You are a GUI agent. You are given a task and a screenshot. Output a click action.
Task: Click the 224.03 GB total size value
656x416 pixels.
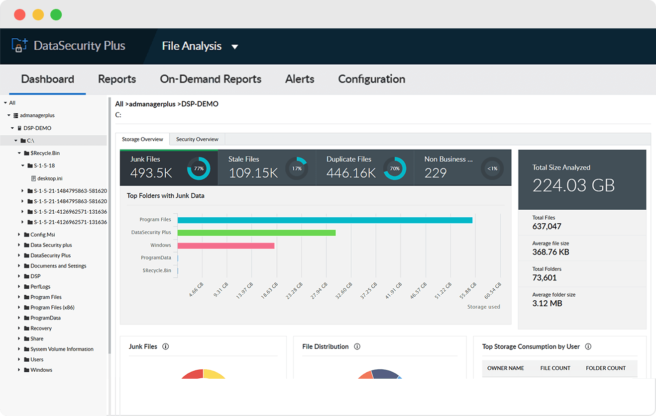(574, 185)
